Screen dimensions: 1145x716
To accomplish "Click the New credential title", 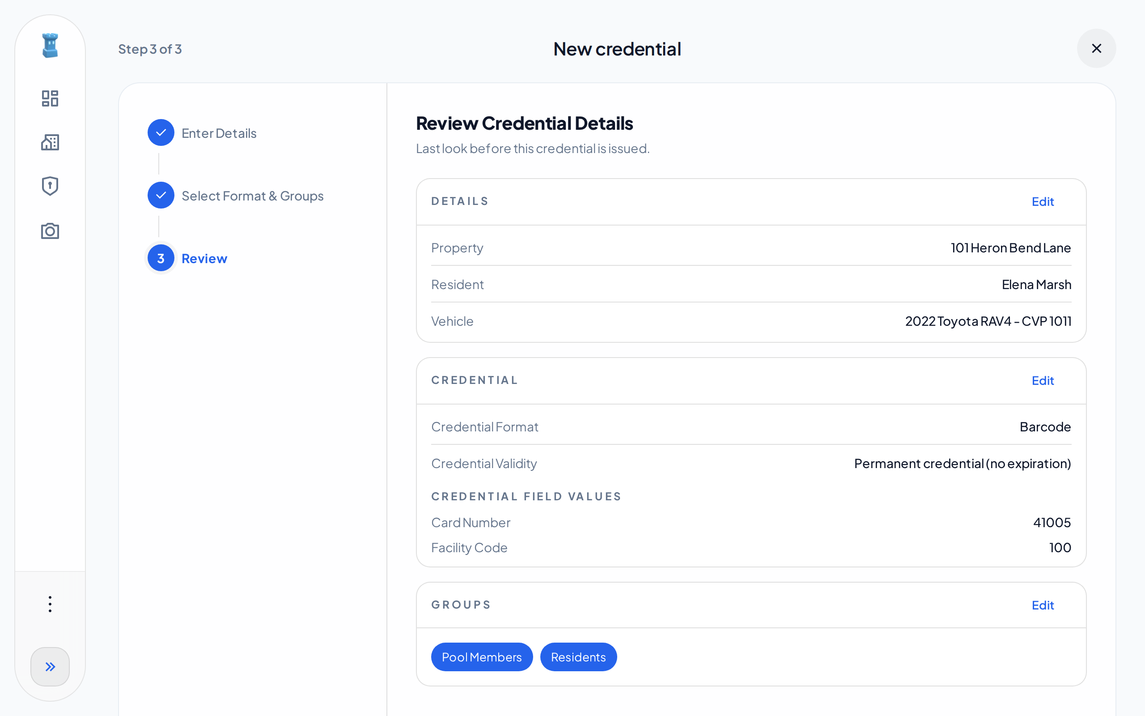I will pos(617,49).
